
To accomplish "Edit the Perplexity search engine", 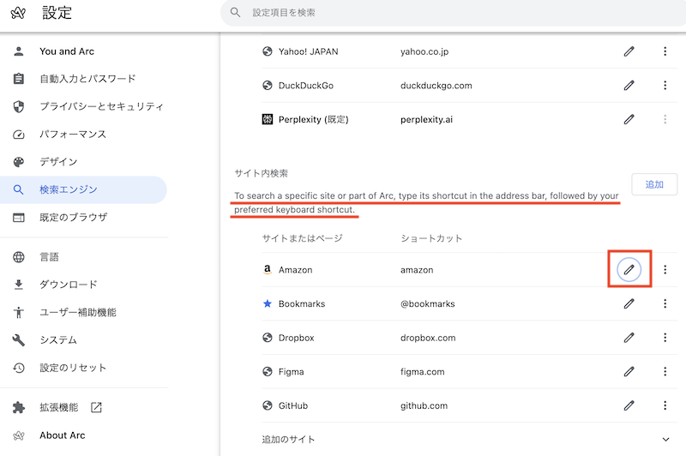I will click(629, 119).
